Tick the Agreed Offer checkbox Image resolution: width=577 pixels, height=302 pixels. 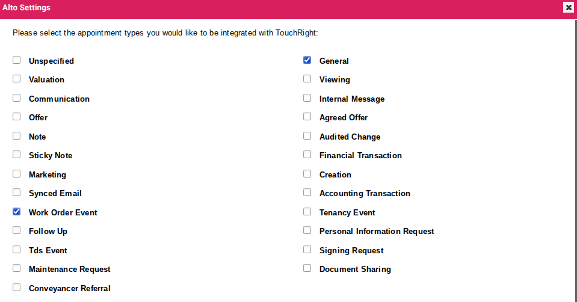coord(307,117)
